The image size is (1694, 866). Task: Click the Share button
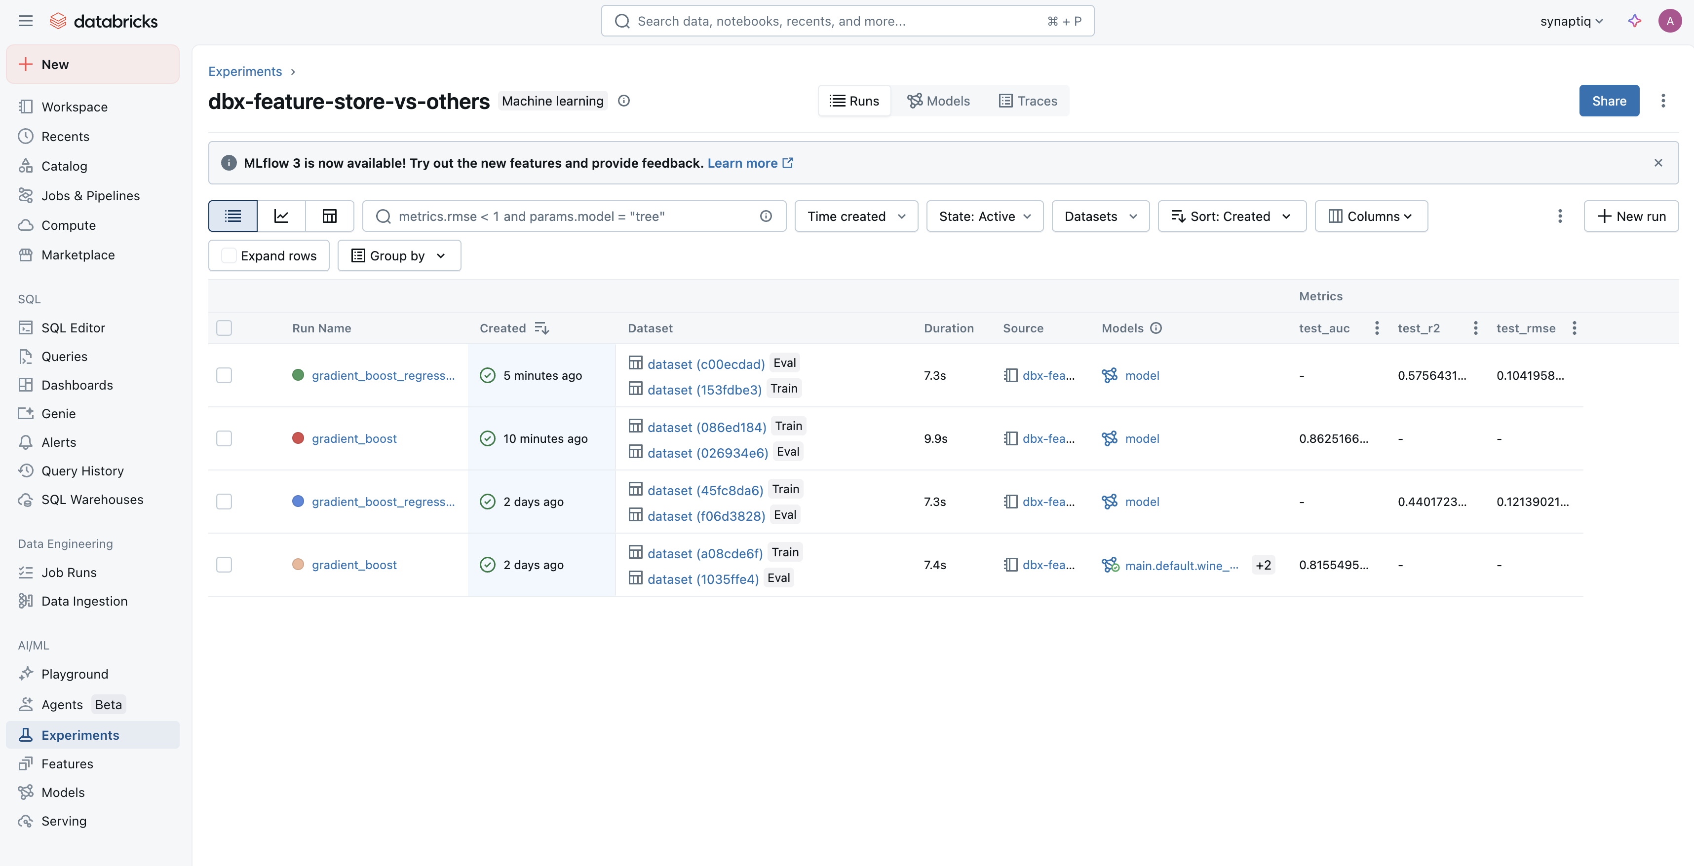click(1609, 101)
